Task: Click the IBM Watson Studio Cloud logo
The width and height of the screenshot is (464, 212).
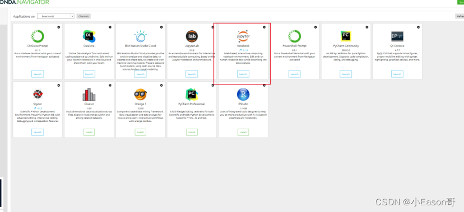Action: [x=140, y=36]
